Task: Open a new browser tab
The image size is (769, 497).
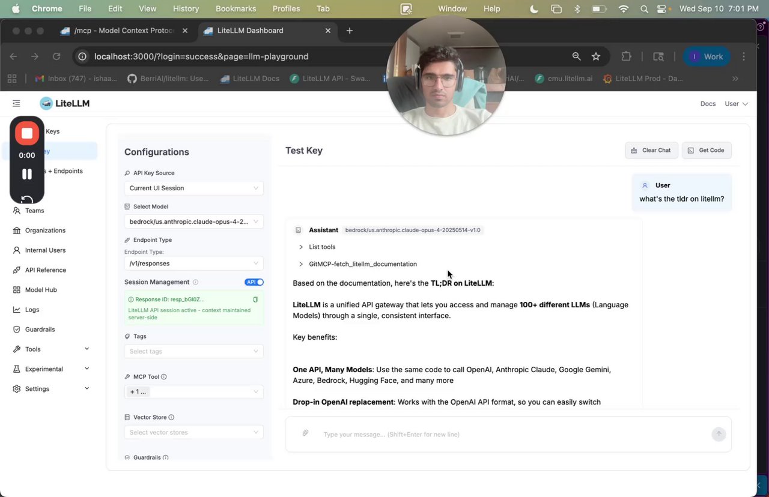Action: 350,31
